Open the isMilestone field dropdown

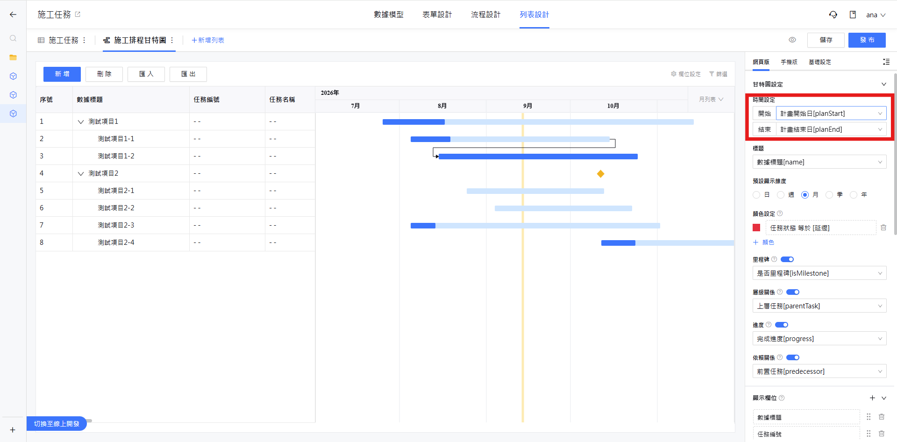(819, 273)
